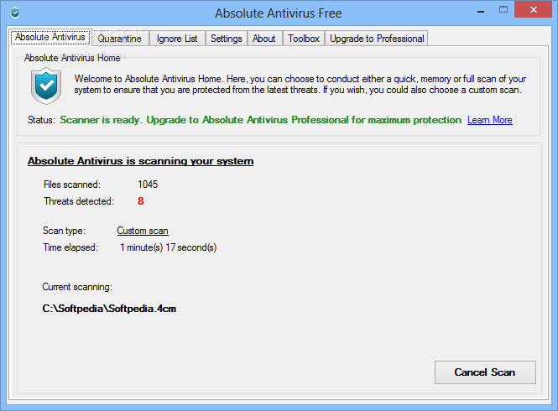Click the large blue shield checkmark icon

(x=46, y=86)
